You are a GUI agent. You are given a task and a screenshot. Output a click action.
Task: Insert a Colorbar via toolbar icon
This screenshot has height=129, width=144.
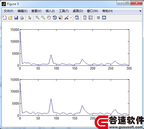point(85,18)
